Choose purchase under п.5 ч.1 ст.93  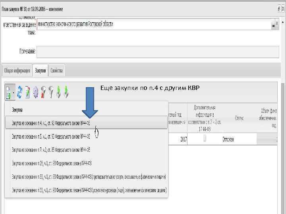coord(86,136)
